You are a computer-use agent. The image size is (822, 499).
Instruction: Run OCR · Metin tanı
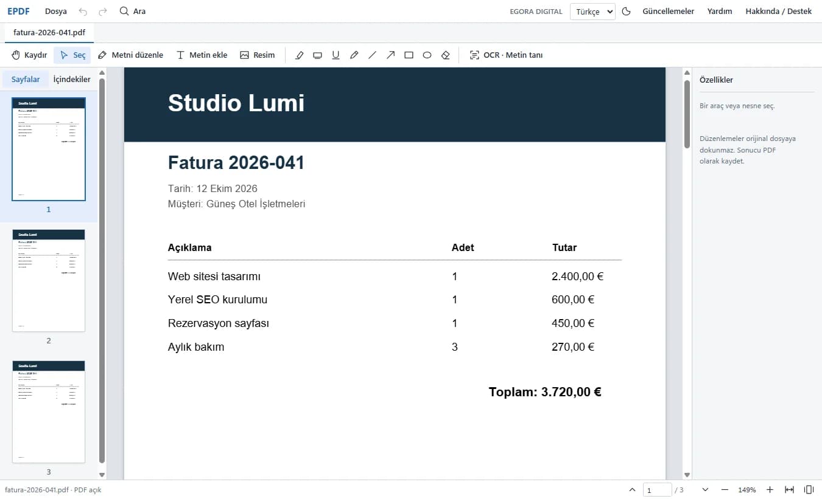tap(506, 55)
